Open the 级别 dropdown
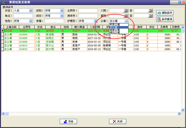186x128 pixels. (x=62, y=11)
